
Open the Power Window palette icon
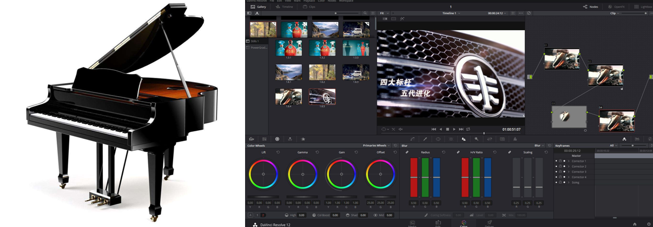(438, 139)
